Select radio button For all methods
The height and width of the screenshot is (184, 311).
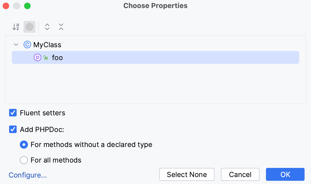(24, 160)
